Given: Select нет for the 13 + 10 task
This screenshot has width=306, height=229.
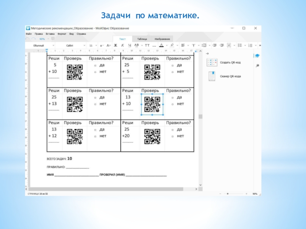Looking at the screenshot, I should (x=173, y=104).
